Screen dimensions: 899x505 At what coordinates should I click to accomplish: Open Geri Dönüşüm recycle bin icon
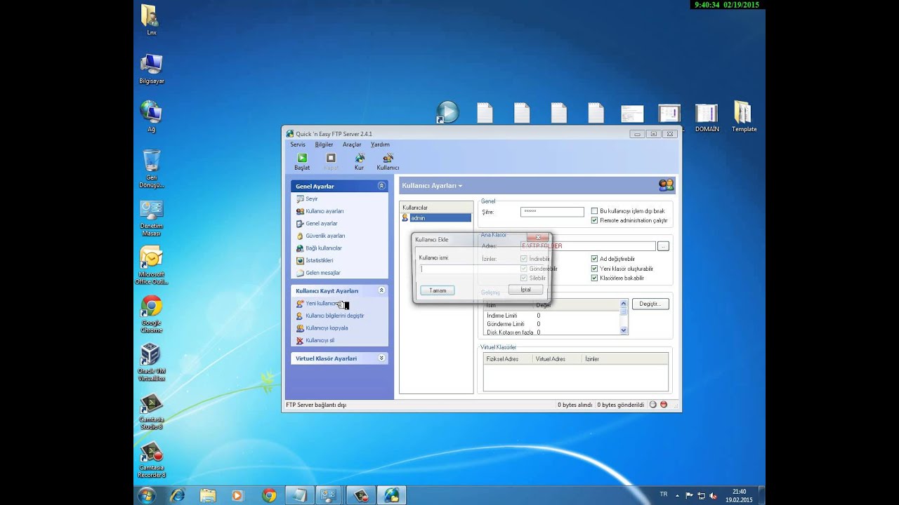151,169
